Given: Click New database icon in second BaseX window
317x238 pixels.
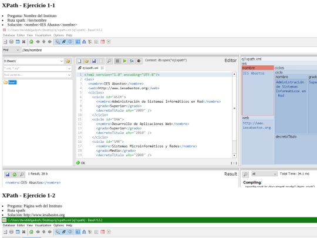Looking at the screenshot, I should pyautogui.click(x=5, y=232).
